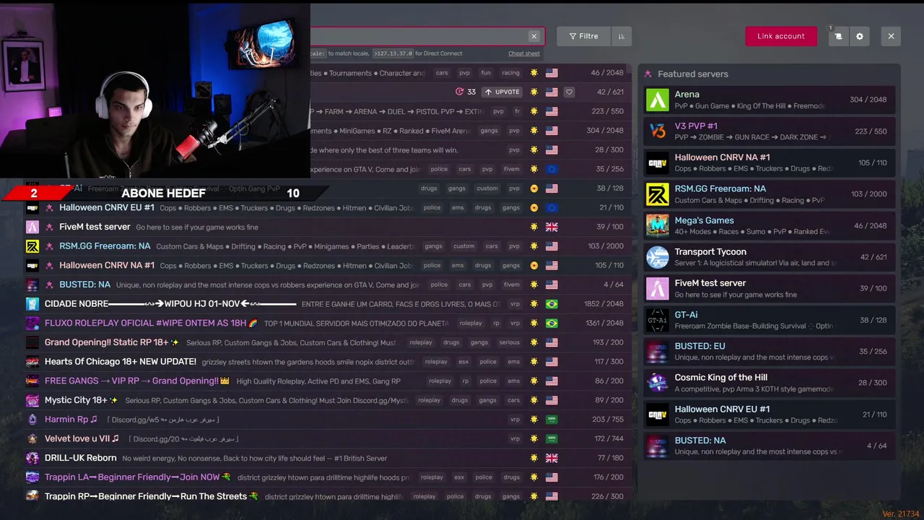Viewport: 924px width, 520px height.
Task: Open Cosmic King of the Hill featured server
Action: click(x=770, y=383)
